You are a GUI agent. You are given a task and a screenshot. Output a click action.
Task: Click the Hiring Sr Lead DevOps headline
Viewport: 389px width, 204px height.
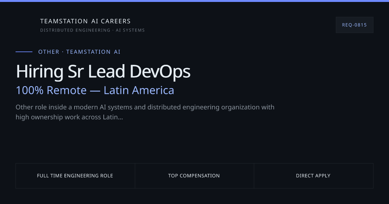point(103,72)
